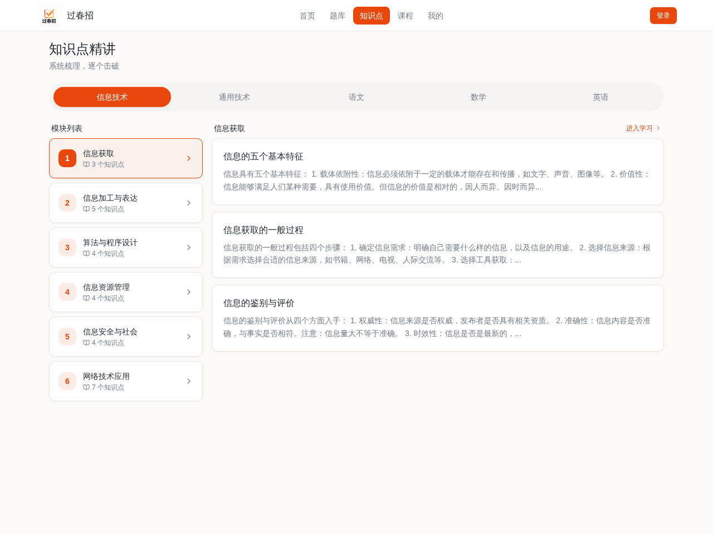Expand 算法与程序设计 chevron arrow
The height and width of the screenshot is (535, 713).
189,247
